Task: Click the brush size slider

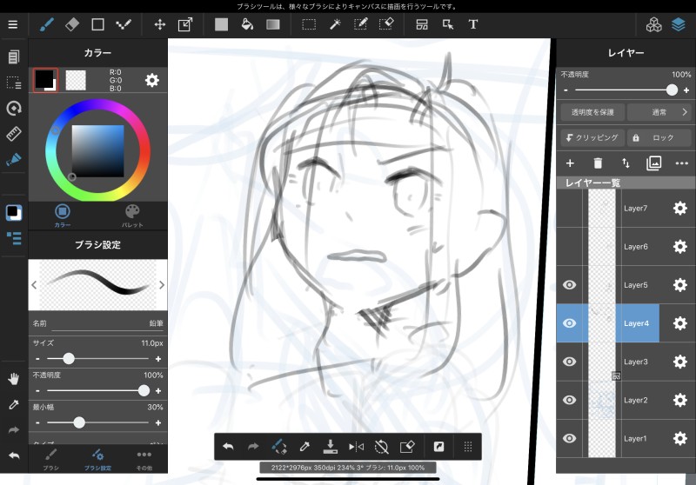Action: tap(97, 359)
